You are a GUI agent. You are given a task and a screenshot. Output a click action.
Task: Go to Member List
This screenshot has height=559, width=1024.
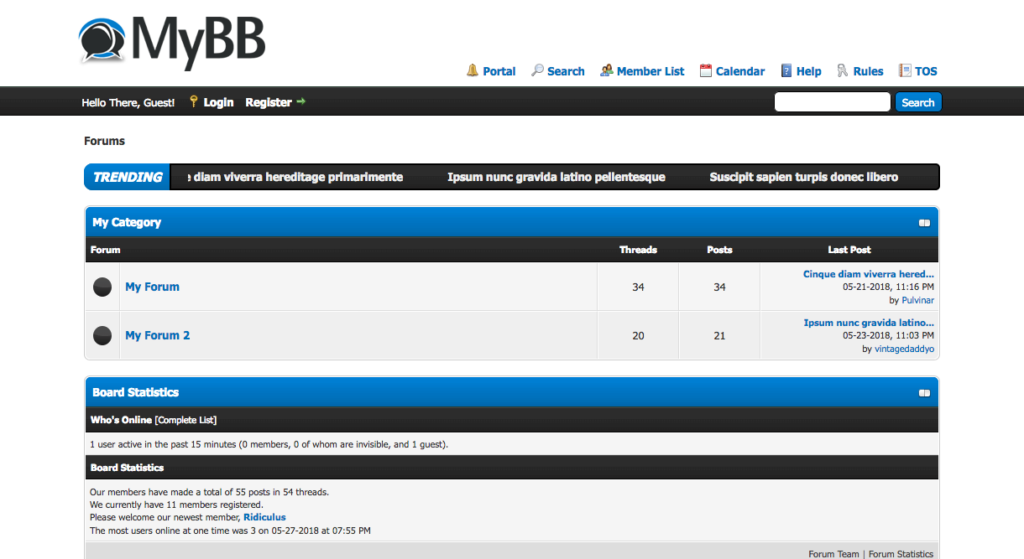pyautogui.click(x=650, y=71)
